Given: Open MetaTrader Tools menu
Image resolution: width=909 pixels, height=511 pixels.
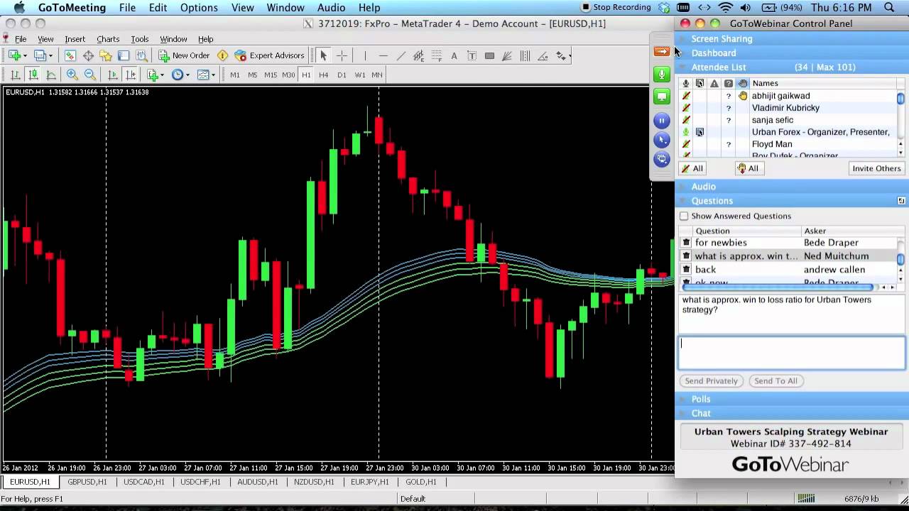Looking at the screenshot, I should click(139, 39).
